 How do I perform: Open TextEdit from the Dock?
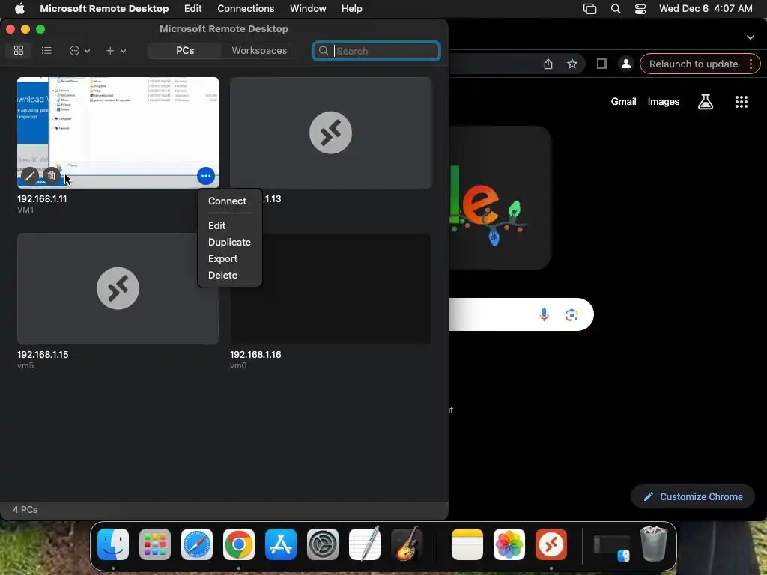365,544
